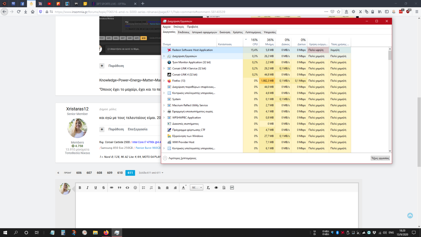The width and height of the screenshot is (421, 237).
Task: Toggle strikethrough formatting in the forum editor
Action: 103,188
